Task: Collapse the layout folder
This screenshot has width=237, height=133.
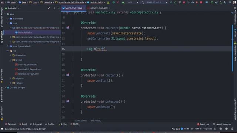Action: click(11, 60)
